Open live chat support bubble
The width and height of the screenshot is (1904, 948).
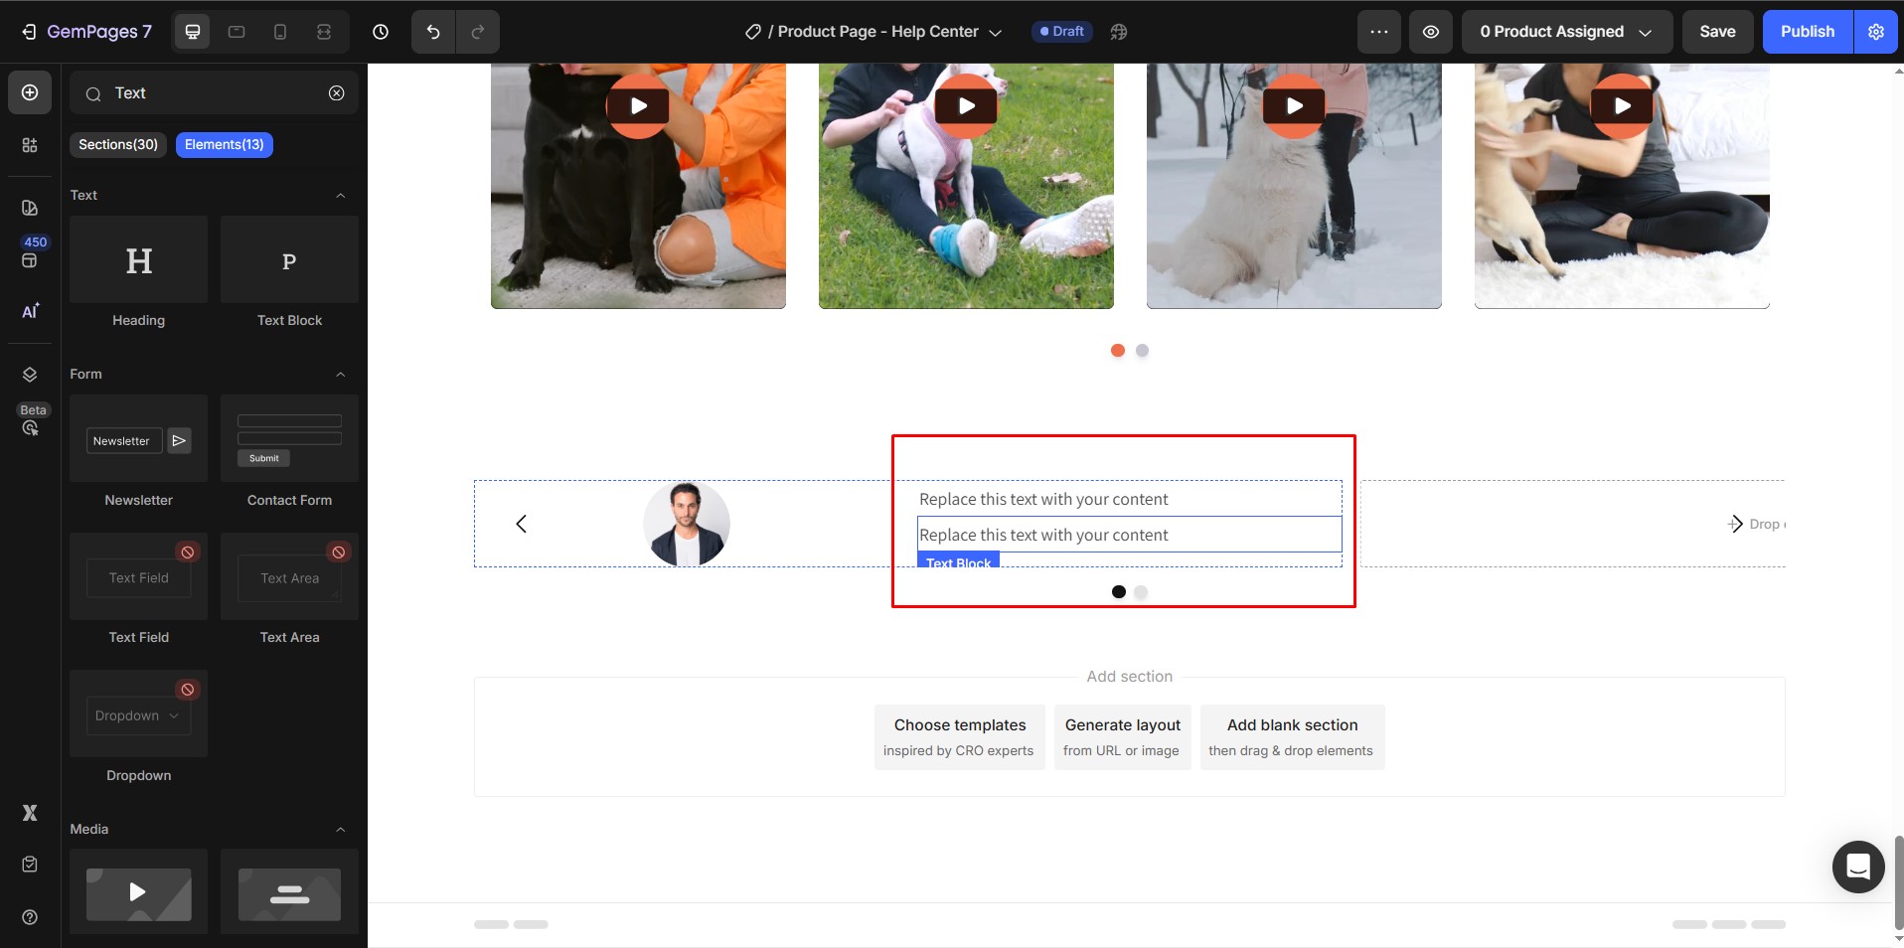[1857, 867]
